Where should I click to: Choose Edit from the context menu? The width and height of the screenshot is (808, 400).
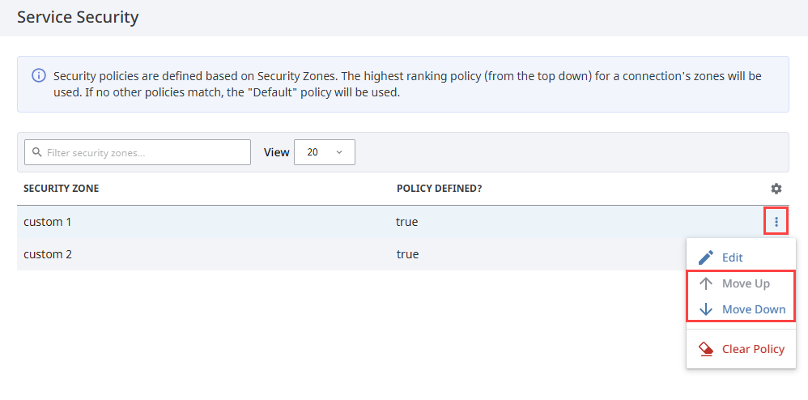tap(732, 257)
